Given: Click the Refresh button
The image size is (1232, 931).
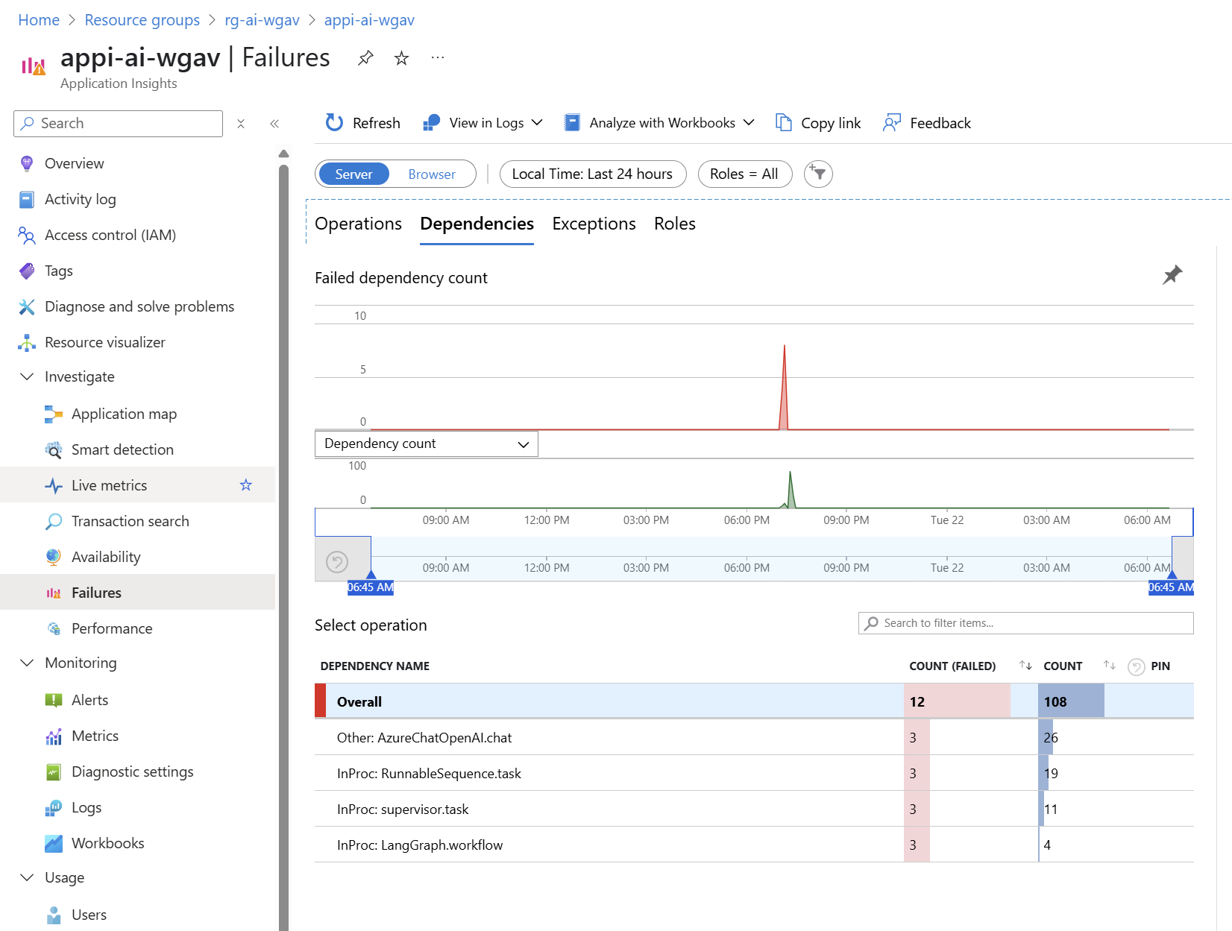Looking at the screenshot, I should [x=363, y=123].
